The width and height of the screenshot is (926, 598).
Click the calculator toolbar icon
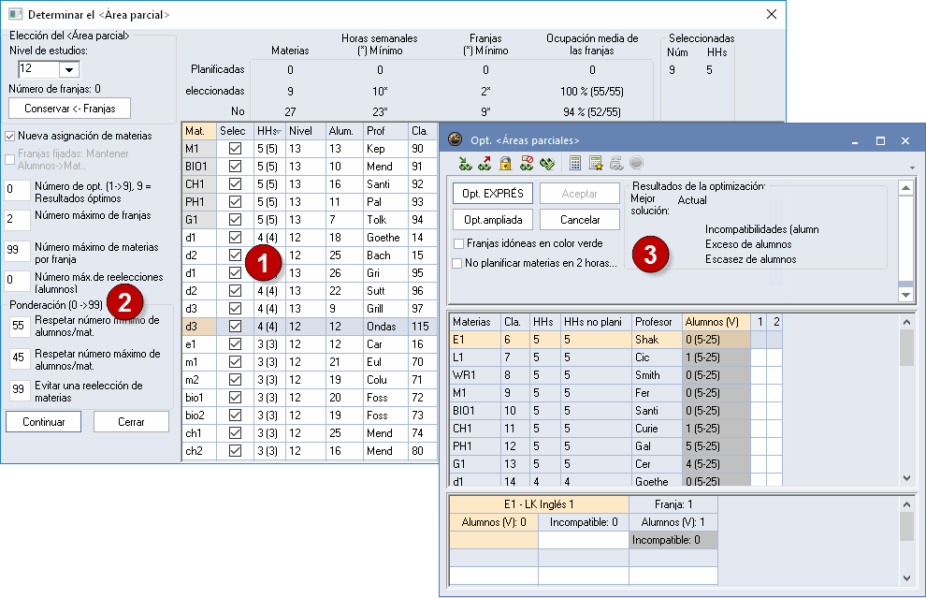575,163
